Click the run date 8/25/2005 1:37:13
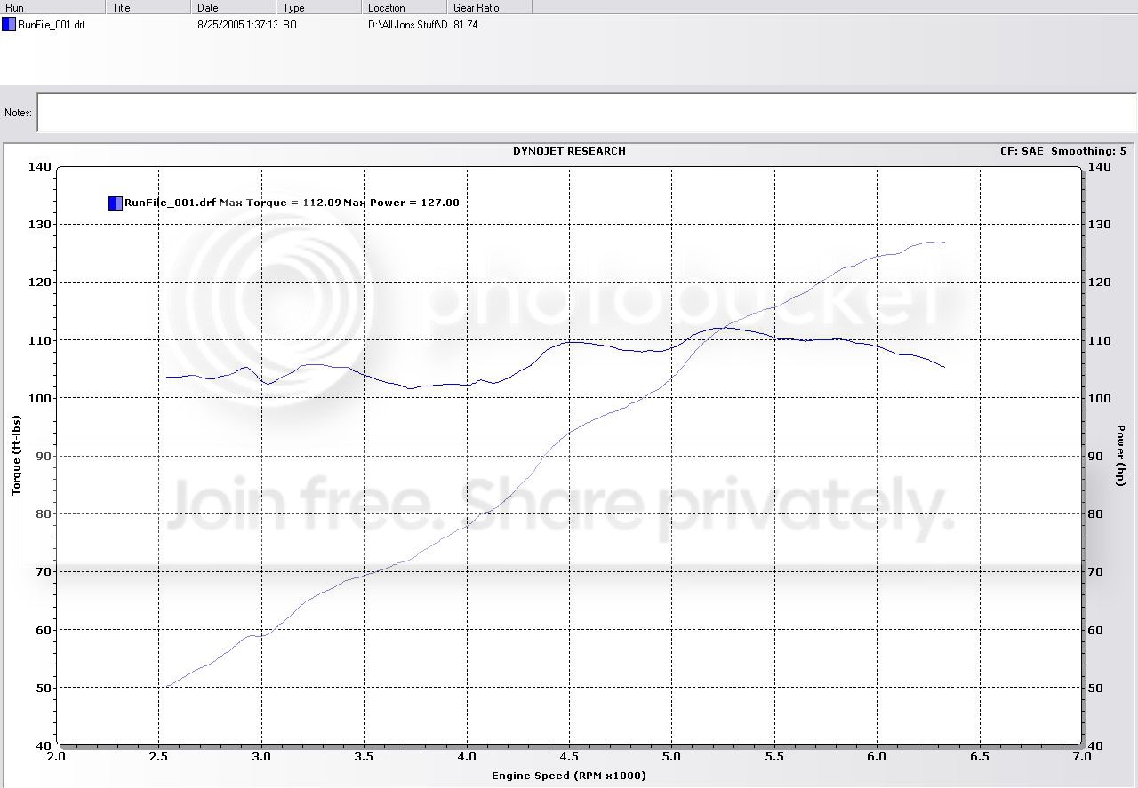This screenshot has width=1138, height=788. [237, 25]
